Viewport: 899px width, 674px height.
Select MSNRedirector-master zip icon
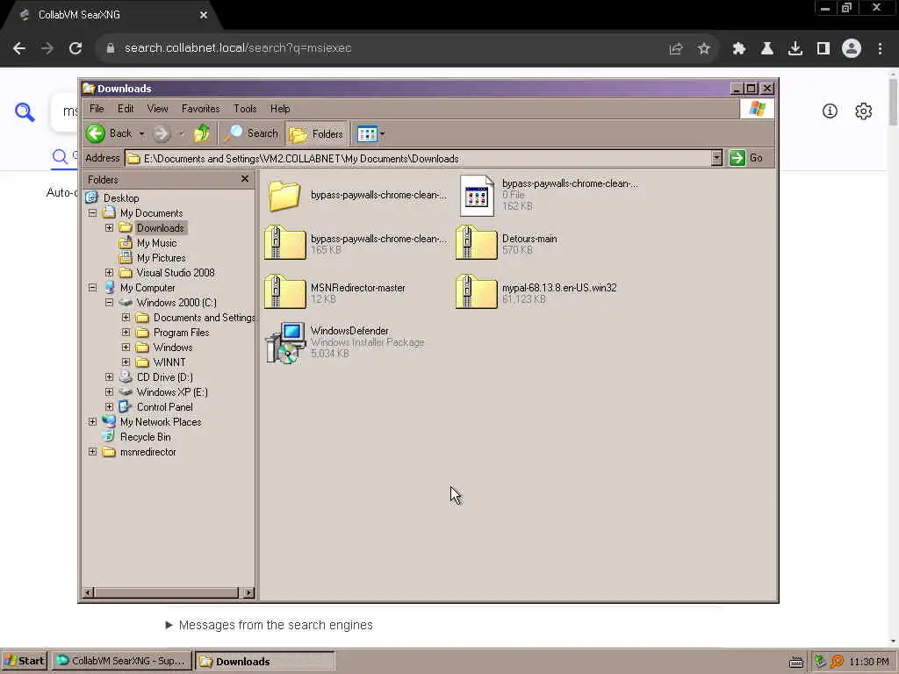pos(285,291)
